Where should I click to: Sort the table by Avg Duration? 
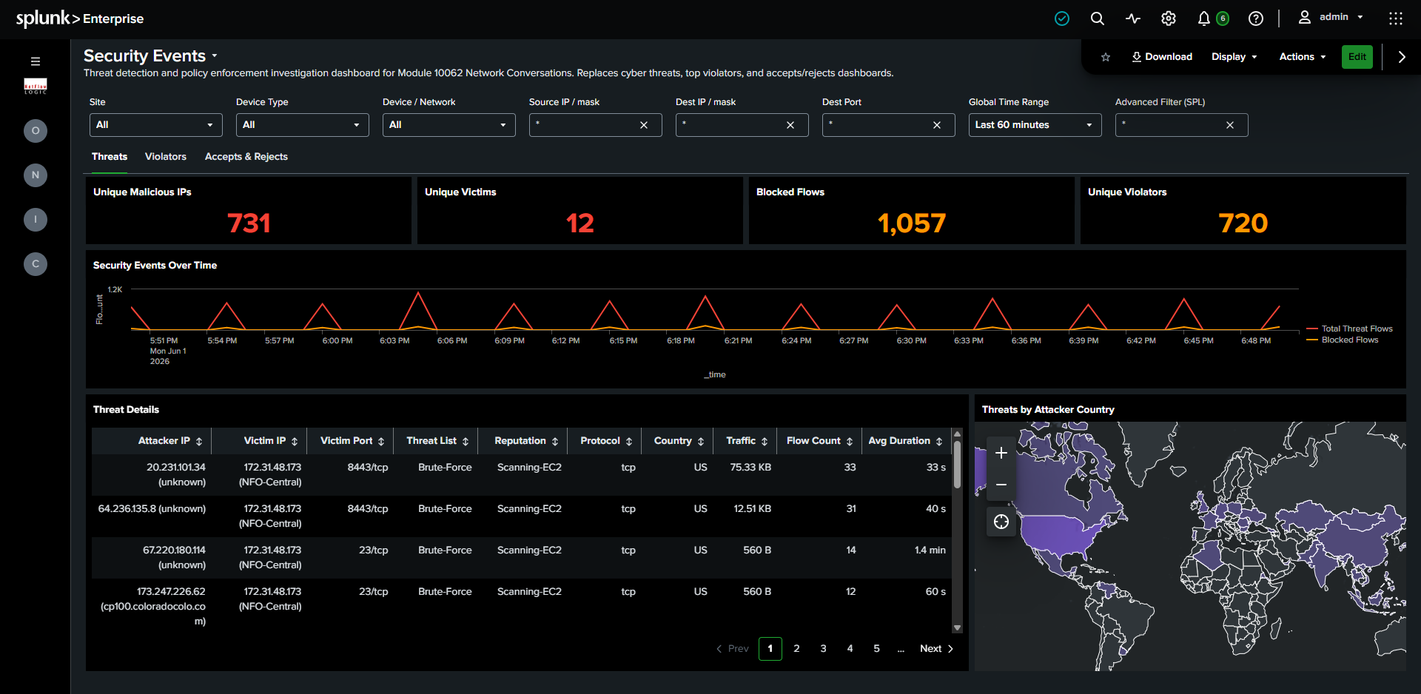click(x=905, y=441)
